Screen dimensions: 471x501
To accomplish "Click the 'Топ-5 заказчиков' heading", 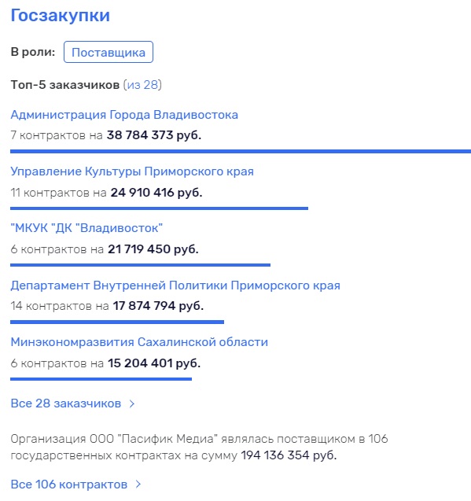I will coord(65,85).
